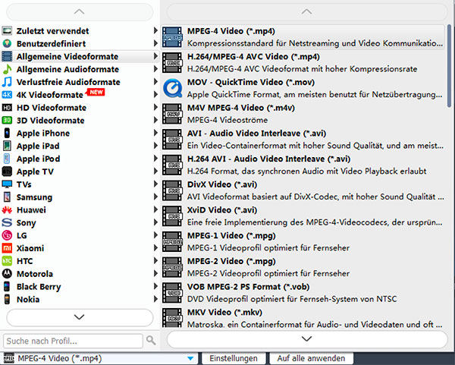
Task: Expand the Benutzerdefiniert submenu arrow
Action: pos(155,43)
